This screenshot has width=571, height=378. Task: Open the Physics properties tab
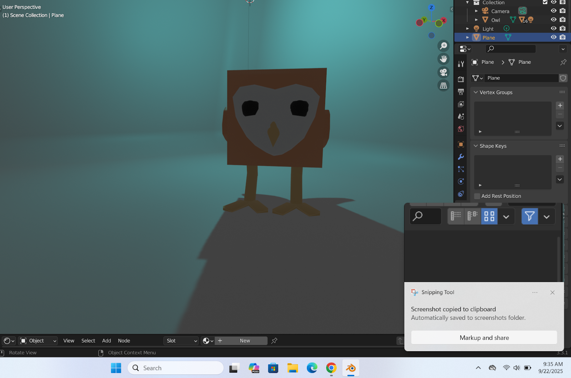click(461, 181)
